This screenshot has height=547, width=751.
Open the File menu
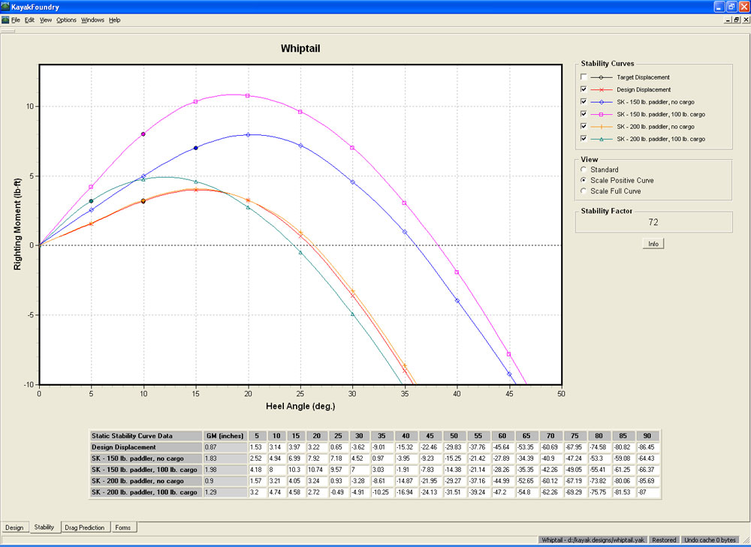coord(16,20)
